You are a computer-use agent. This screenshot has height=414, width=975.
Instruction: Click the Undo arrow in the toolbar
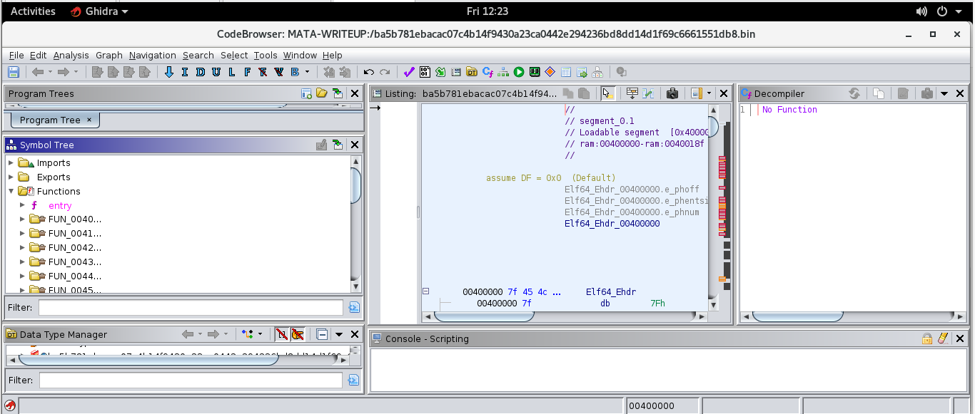369,72
